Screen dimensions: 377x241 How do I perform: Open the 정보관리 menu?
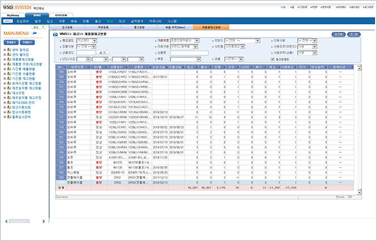(22, 21)
